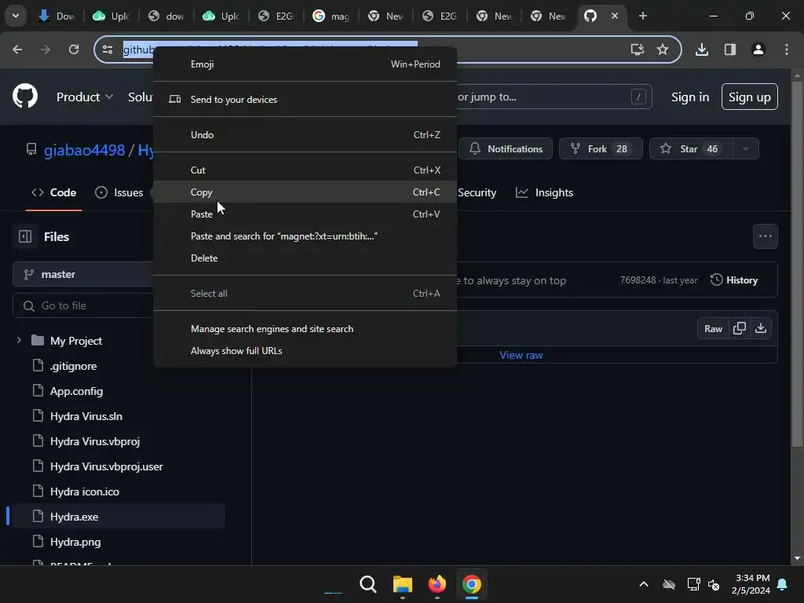
Task: Select Undo in the context menu
Action: point(305,135)
